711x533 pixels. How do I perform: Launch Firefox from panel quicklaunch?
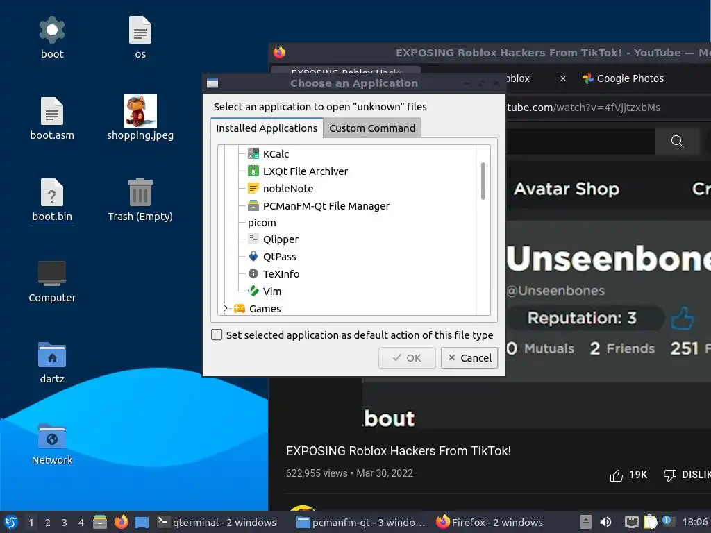(121, 522)
